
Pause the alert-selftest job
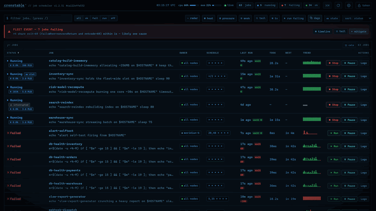tap(349, 133)
